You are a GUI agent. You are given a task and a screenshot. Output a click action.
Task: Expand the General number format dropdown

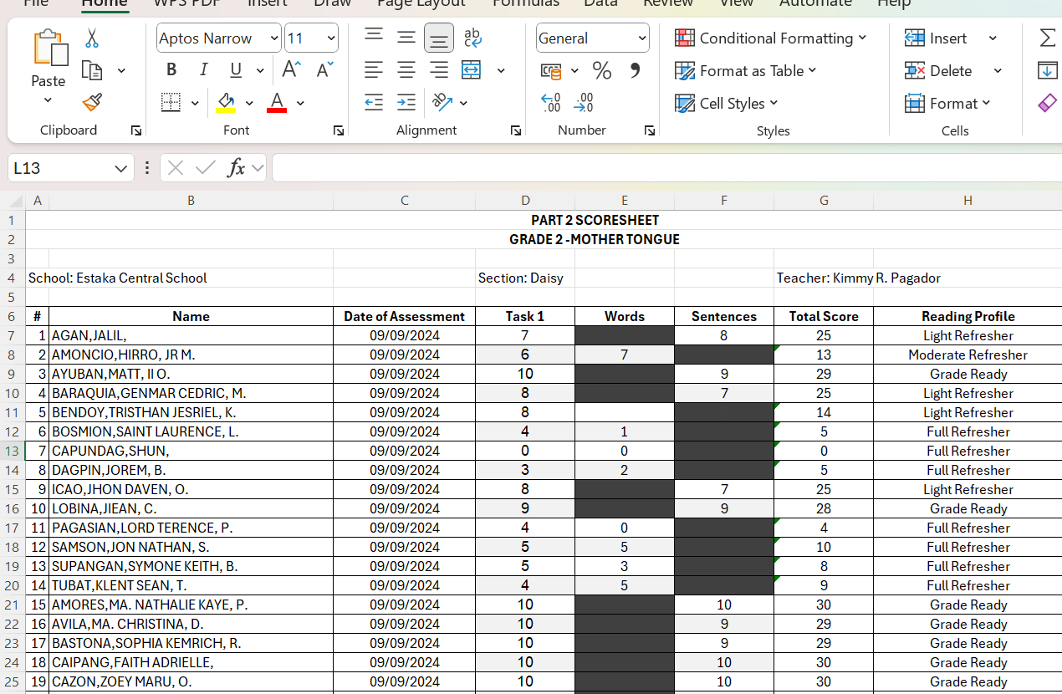coord(641,38)
